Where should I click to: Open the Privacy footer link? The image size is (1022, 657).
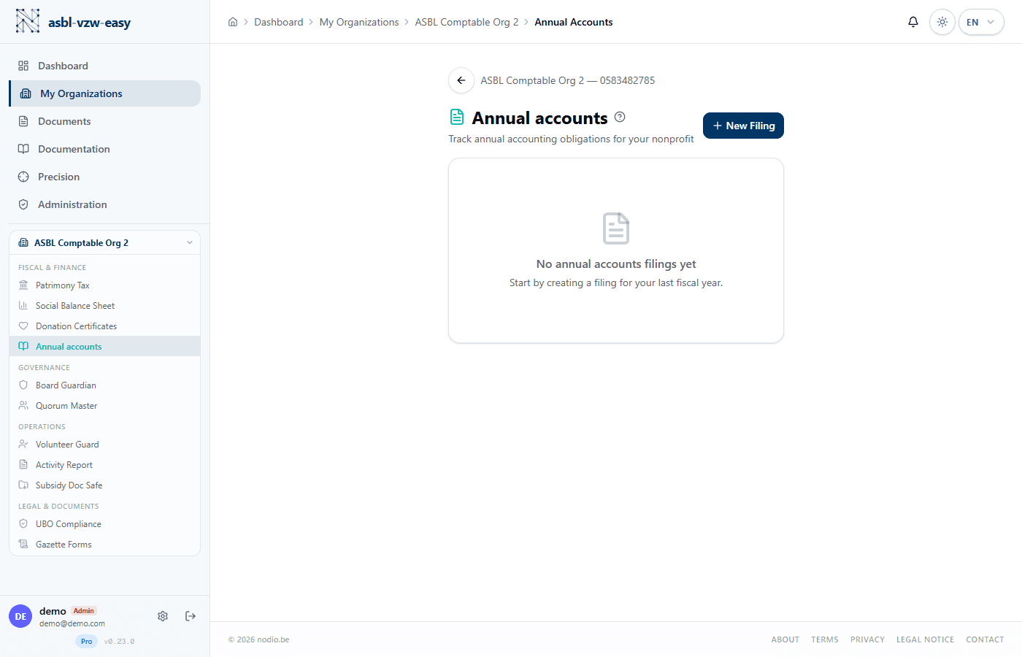click(867, 639)
